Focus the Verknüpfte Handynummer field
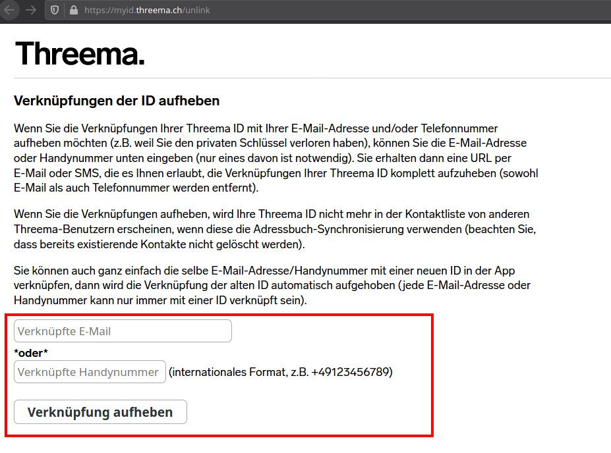 click(x=90, y=372)
